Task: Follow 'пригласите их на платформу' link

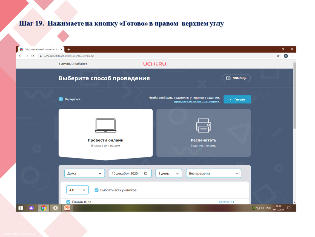Action: click(196, 101)
